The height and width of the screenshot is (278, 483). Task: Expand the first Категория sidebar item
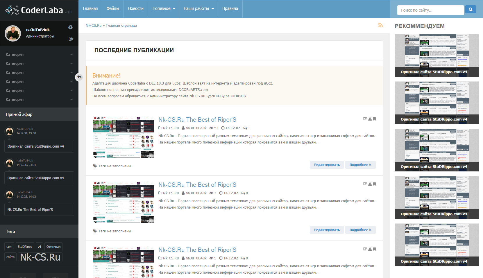[x=39, y=55]
